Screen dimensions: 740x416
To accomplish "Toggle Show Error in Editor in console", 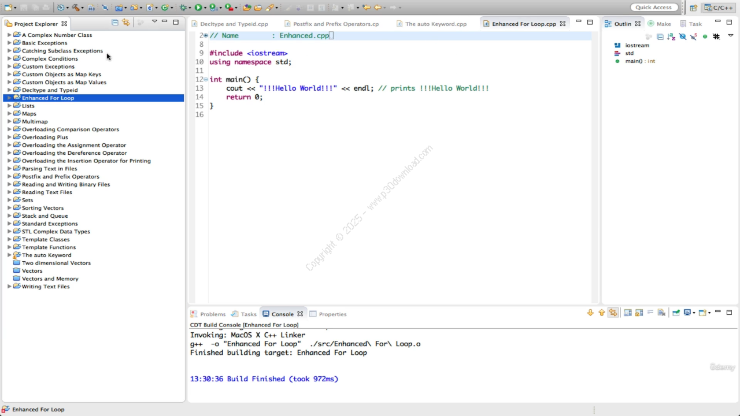I will (613, 313).
